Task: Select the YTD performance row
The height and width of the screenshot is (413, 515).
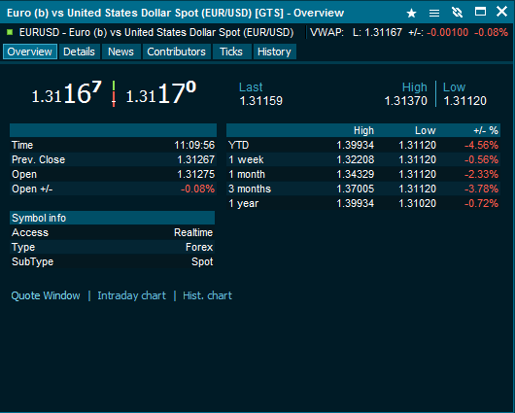Action: click(x=363, y=145)
